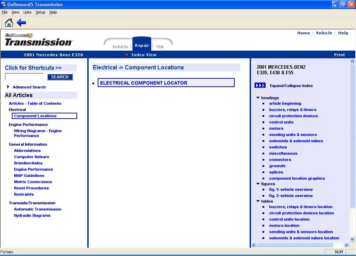Open Driveline/Axles article
Image resolution: width=356 pixels, height=256 pixels.
[28, 163]
